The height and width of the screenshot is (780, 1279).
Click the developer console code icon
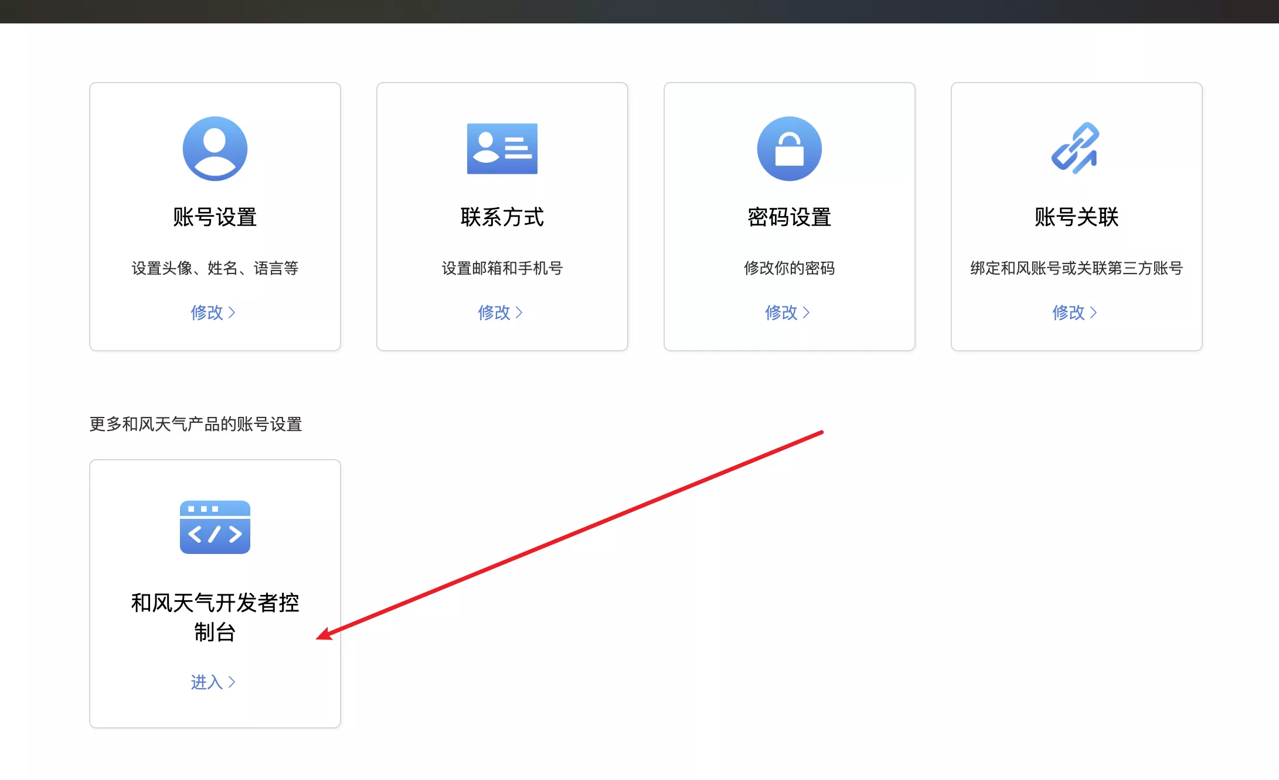[215, 527]
